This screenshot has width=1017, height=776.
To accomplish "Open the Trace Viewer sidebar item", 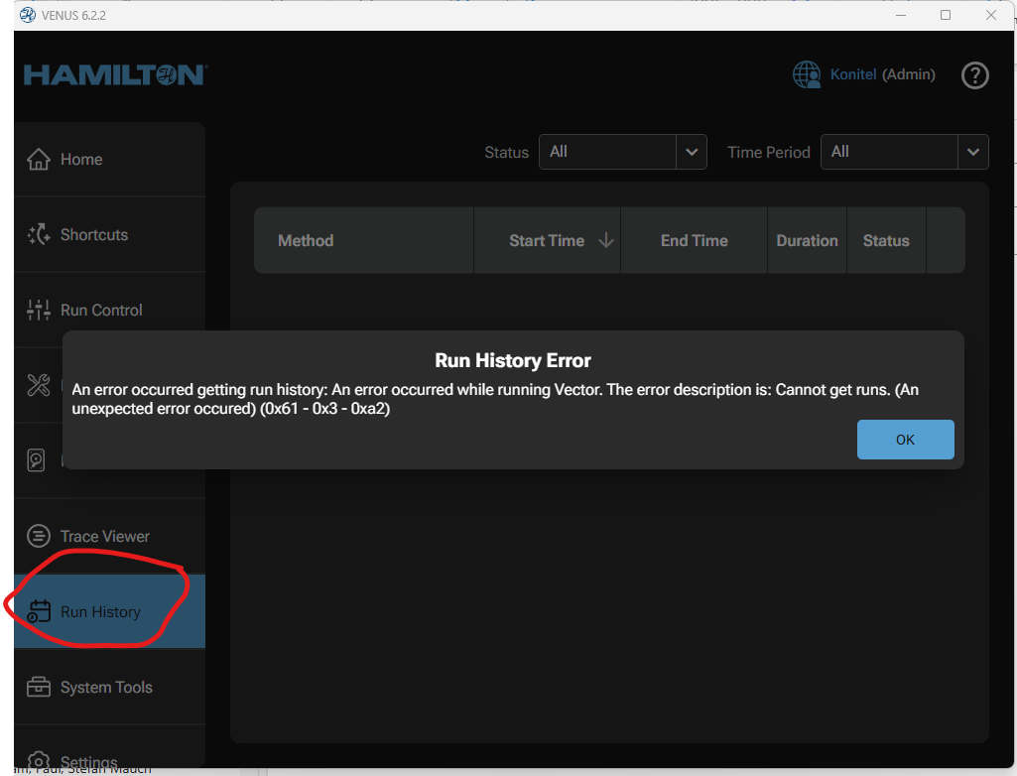I will coord(109,536).
